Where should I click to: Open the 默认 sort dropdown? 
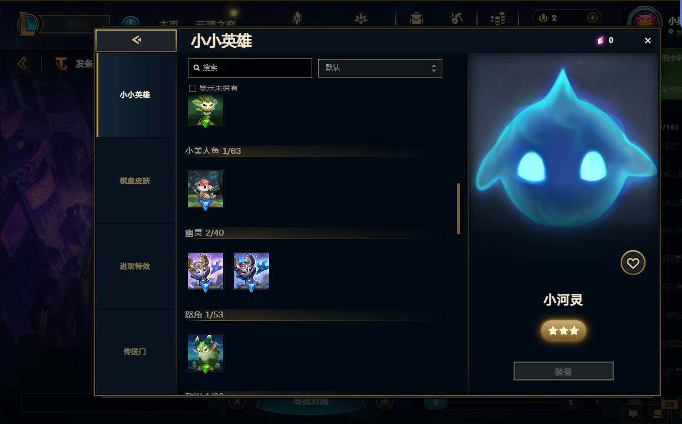click(380, 68)
